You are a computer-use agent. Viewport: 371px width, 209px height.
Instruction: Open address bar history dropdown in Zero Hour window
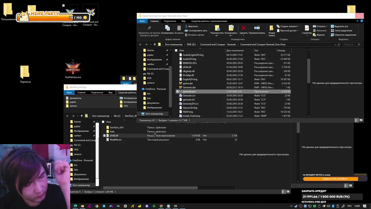(x=335, y=44)
